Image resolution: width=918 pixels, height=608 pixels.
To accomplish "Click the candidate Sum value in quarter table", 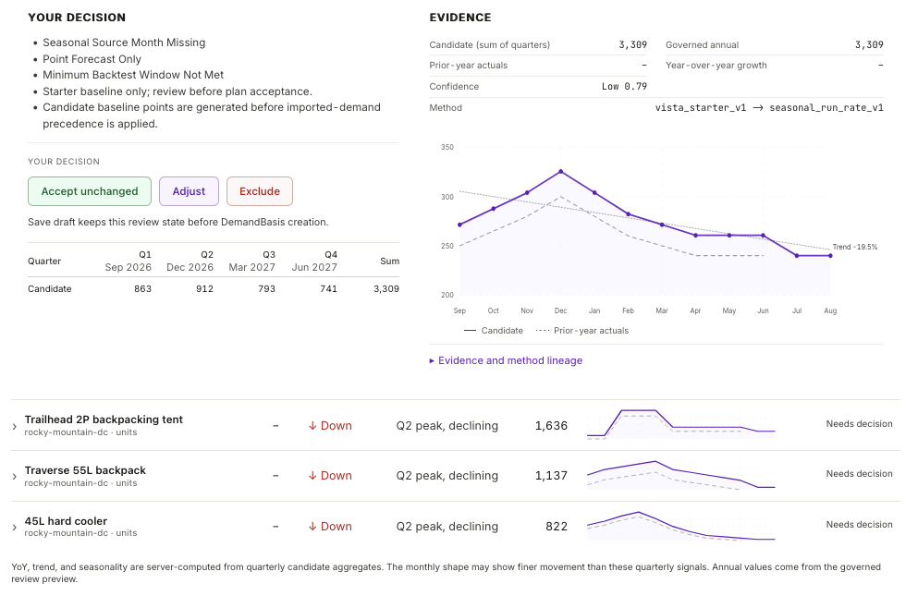I will click(386, 288).
